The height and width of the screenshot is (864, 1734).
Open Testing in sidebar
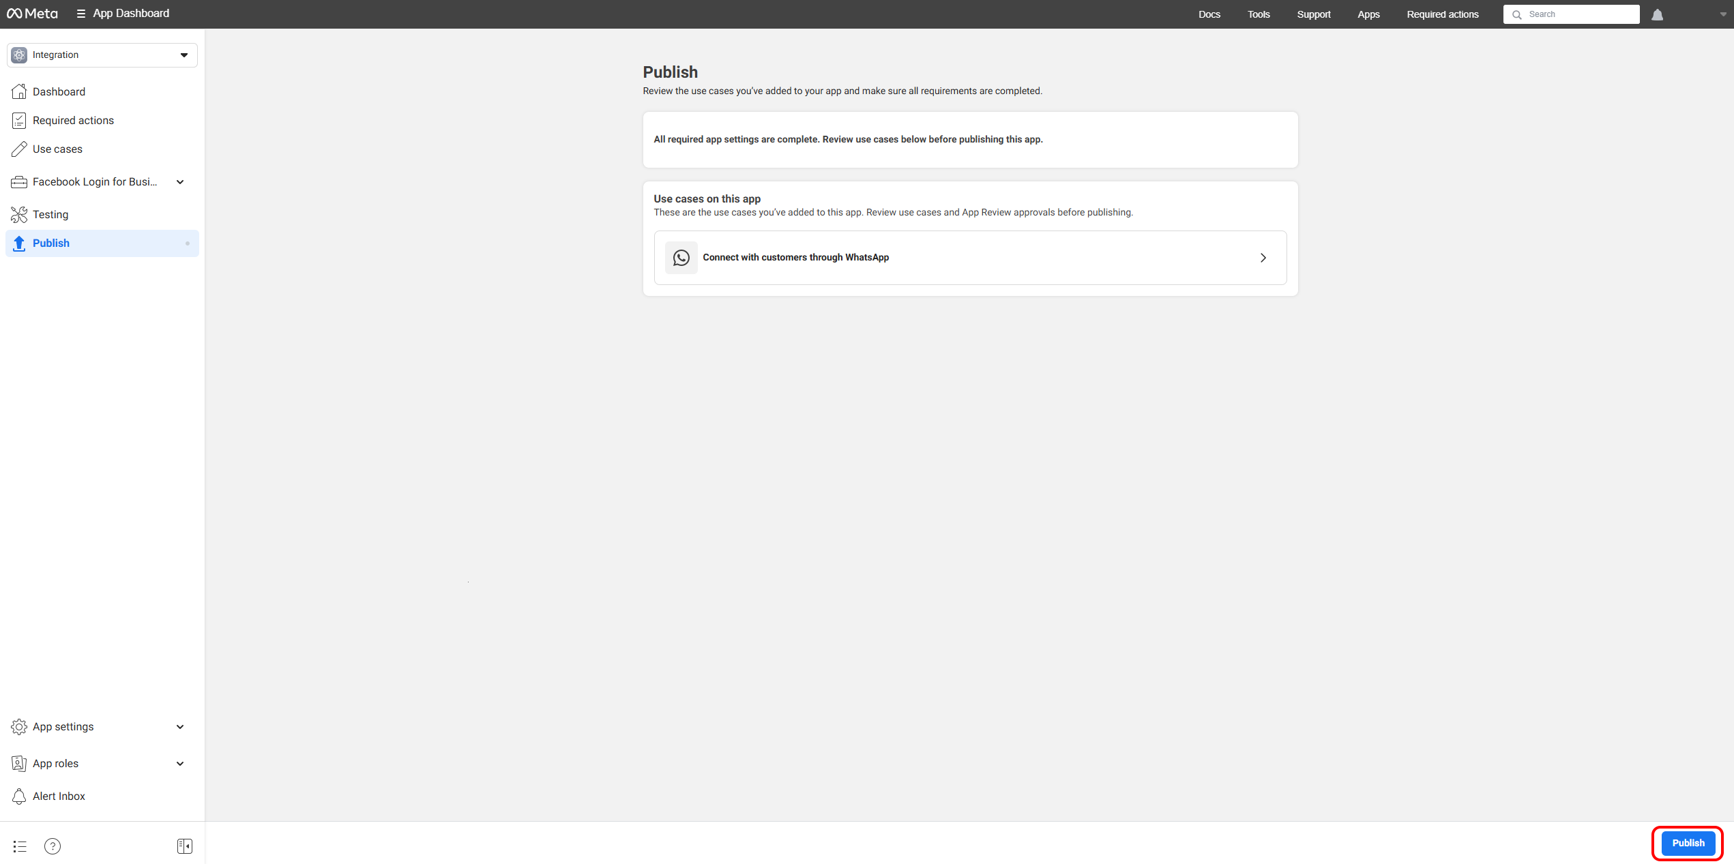click(x=102, y=215)
